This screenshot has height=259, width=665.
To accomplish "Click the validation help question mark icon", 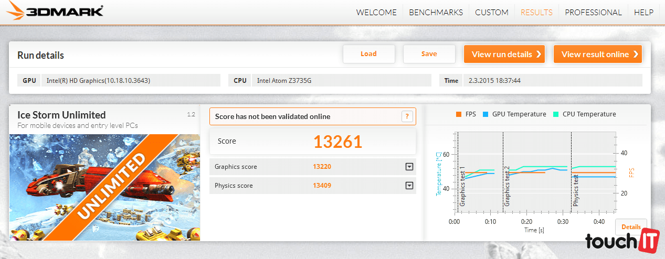I will (407, 116).
